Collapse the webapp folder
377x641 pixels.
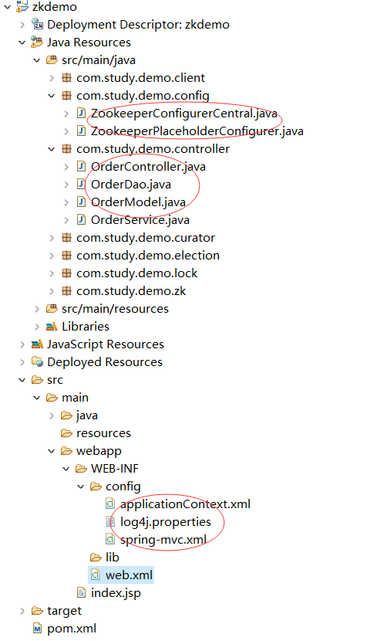pos(52,451)
